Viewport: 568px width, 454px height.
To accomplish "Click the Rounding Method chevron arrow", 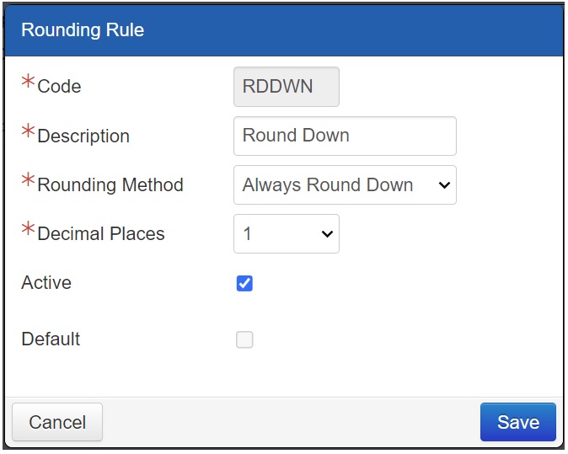I will [444, 186].
